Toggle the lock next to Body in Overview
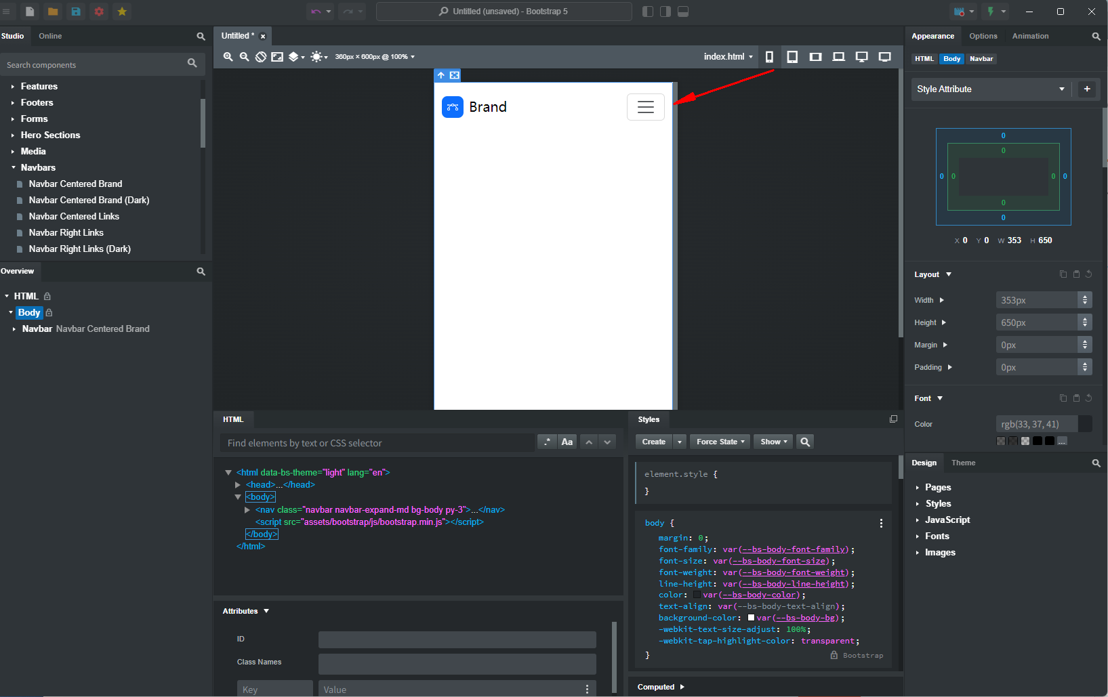The image size is (1108, 697). click(x=49, y=313)
